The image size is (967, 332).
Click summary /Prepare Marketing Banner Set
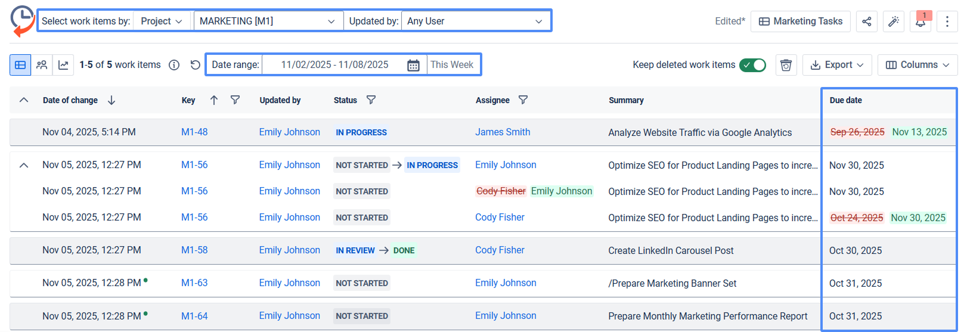672,283
